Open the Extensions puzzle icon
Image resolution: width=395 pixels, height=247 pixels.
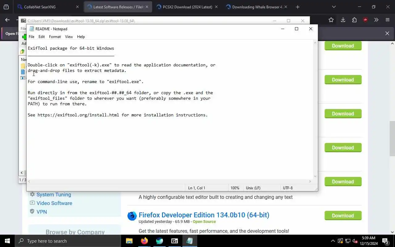click(354, 20)
